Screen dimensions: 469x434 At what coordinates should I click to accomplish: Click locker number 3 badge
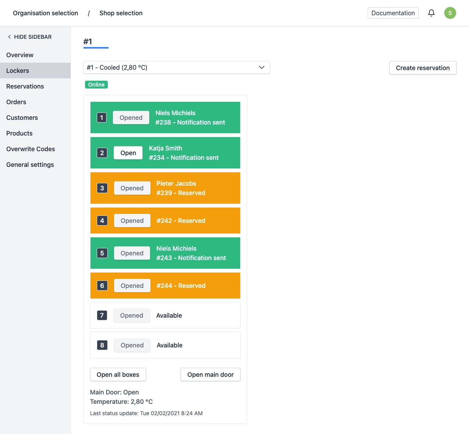coord(102,188)
